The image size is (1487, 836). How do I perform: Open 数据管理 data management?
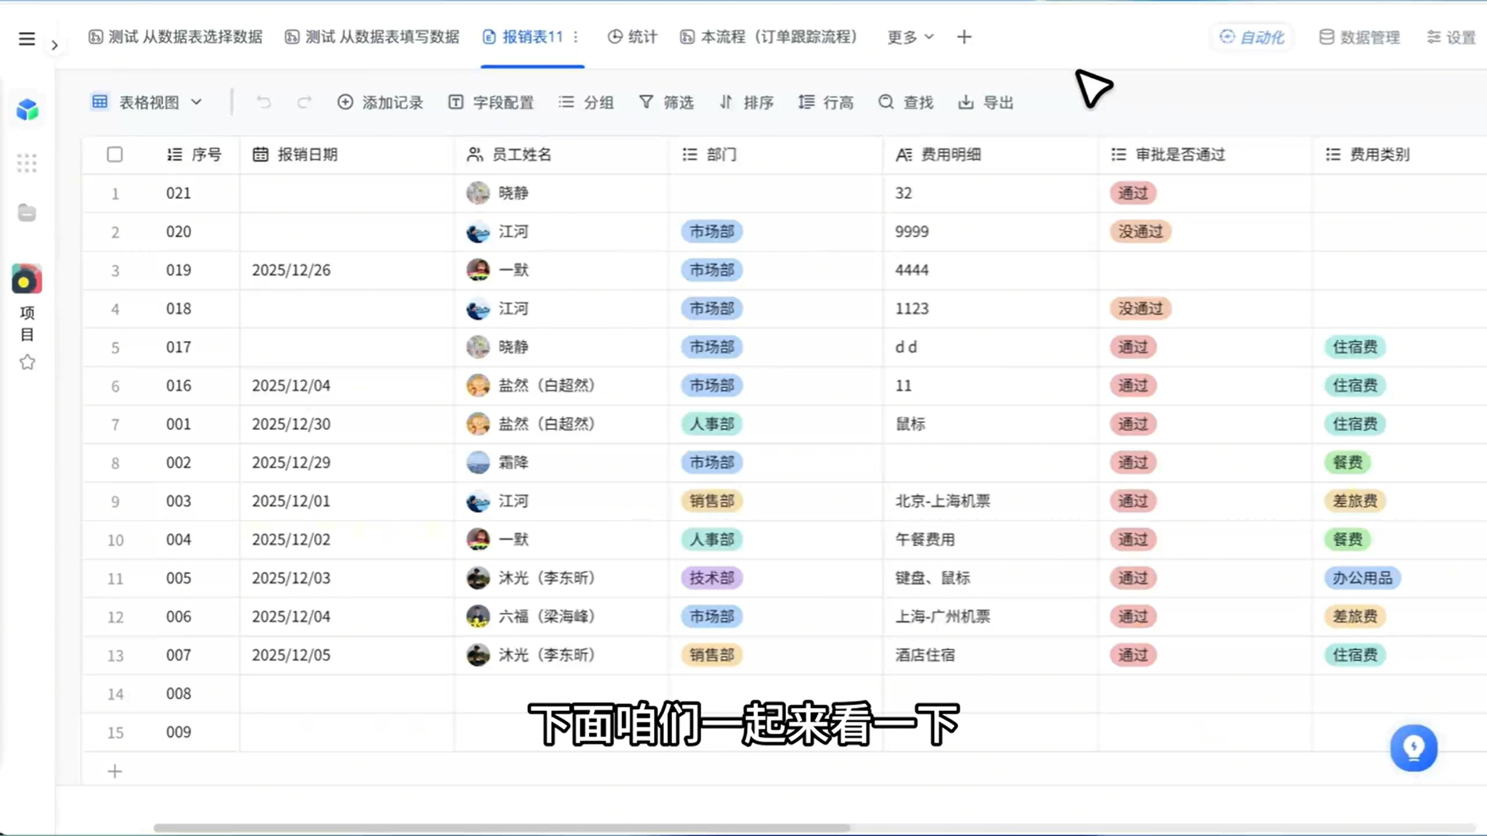(1359, 37)
